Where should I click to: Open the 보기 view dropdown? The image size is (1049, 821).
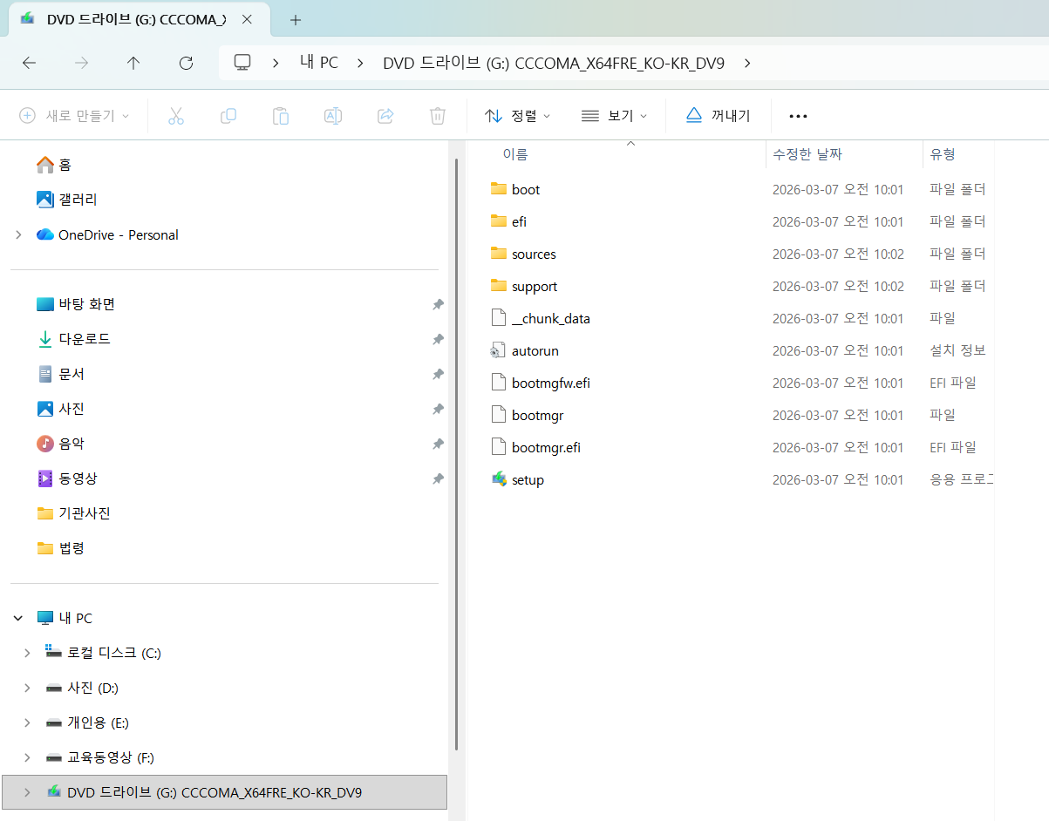[x=615, y=116]
